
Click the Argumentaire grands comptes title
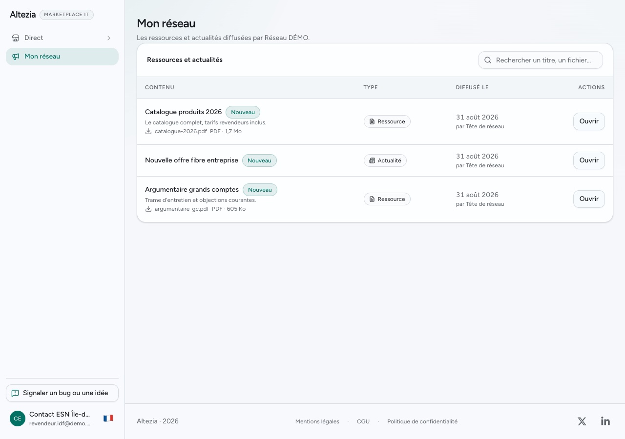192,190
